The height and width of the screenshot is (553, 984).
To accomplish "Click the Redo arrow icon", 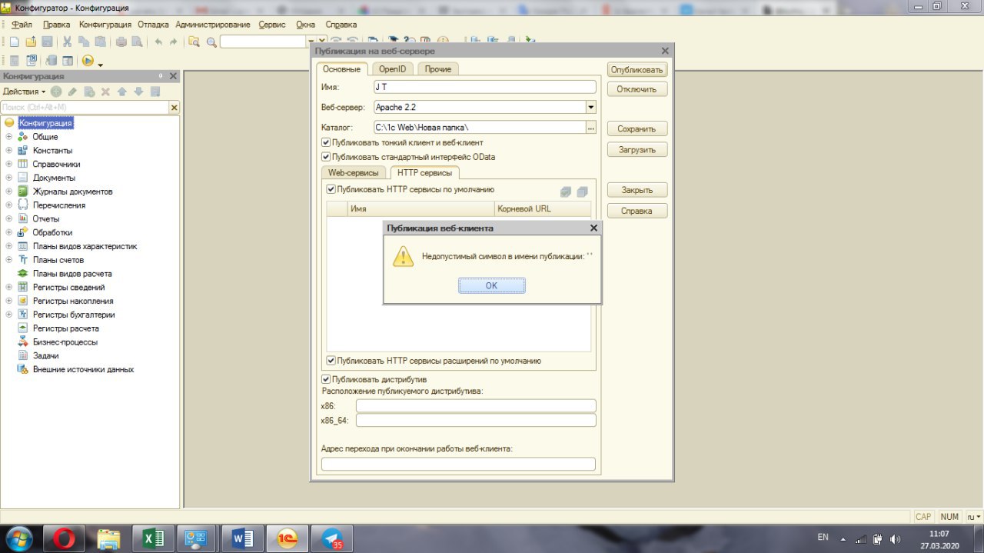I will (174, 42).
